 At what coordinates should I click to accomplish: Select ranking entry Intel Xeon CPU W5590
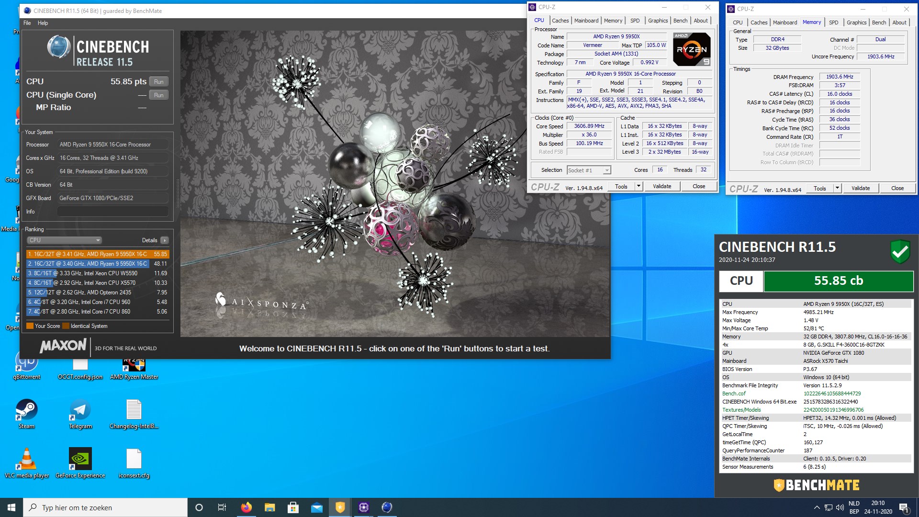pos(98,273)
